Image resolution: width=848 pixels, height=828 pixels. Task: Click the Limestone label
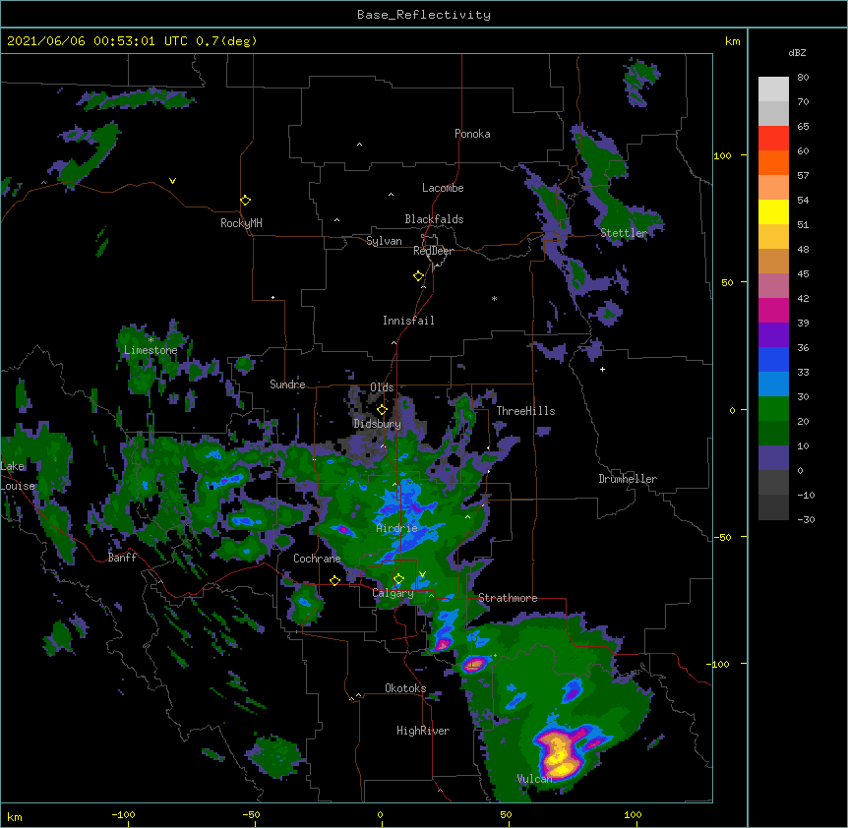[151, 350]
